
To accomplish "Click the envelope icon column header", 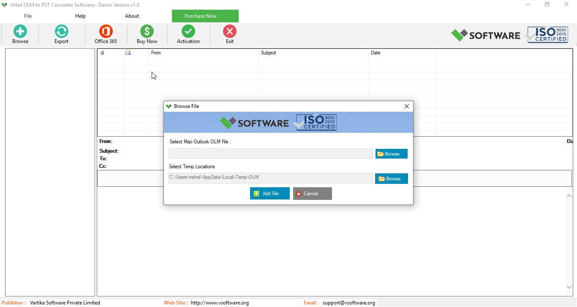I will [x=128, y=53].
